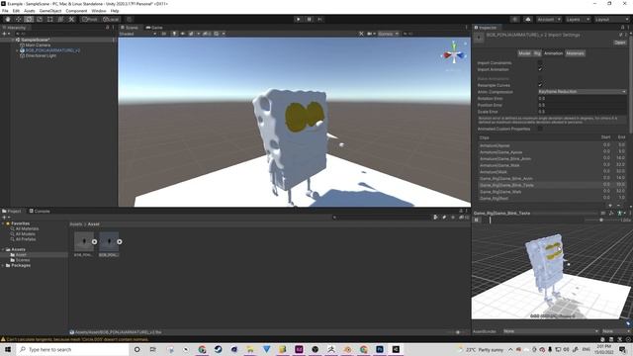Image resolution: width=633 pixels, height=356 pixels.
Task: Switch to the Materials import tab
Action: tap(575, 53)
